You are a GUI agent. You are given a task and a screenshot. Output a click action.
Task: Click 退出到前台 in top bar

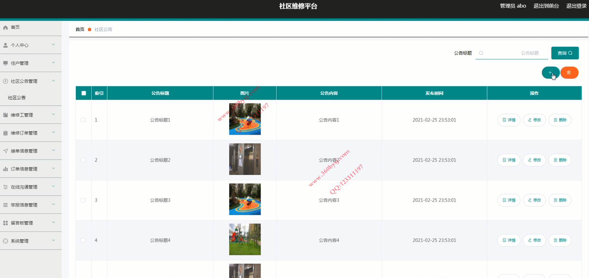click(546, 6)
